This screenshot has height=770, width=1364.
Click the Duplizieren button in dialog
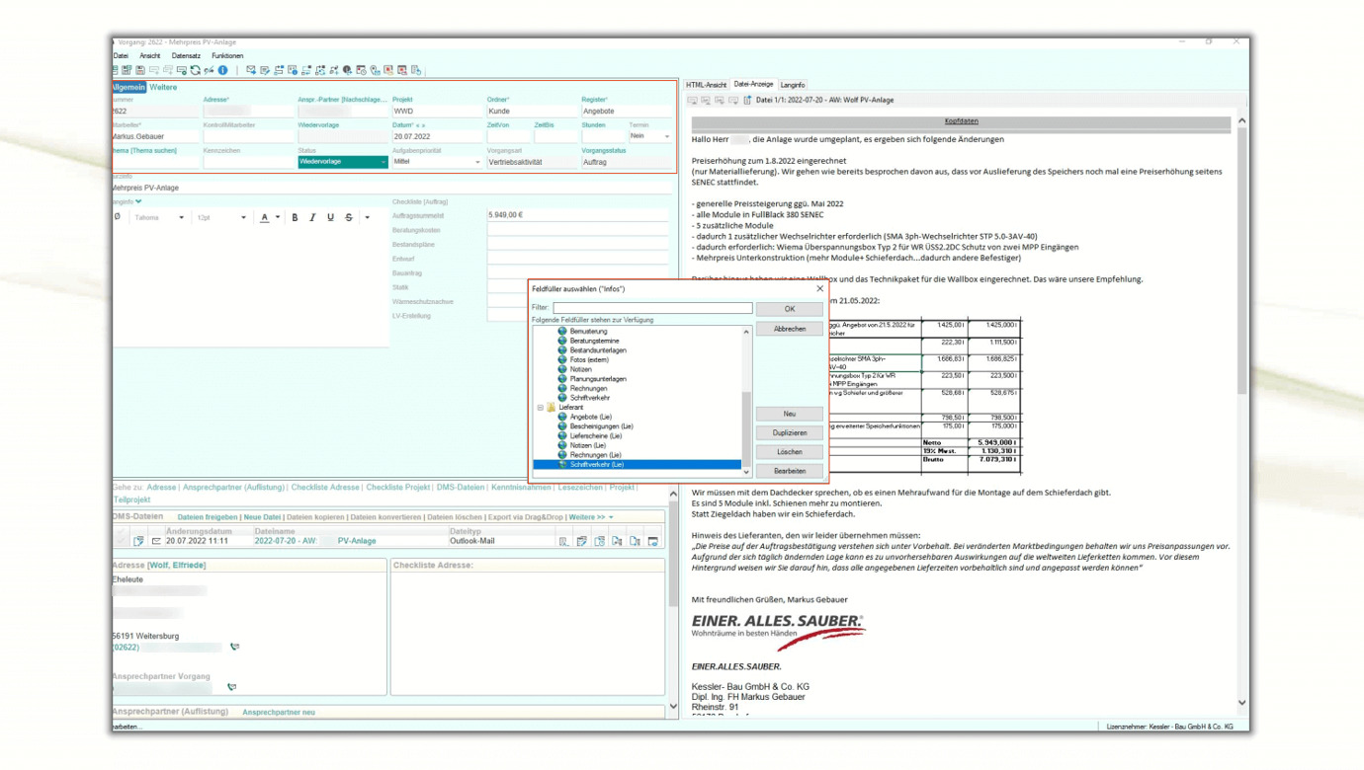789,432
